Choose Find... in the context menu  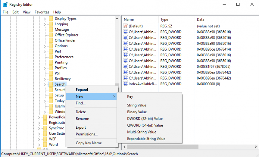tap(91, 103)
